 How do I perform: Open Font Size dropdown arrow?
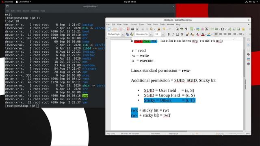(163, 34)
